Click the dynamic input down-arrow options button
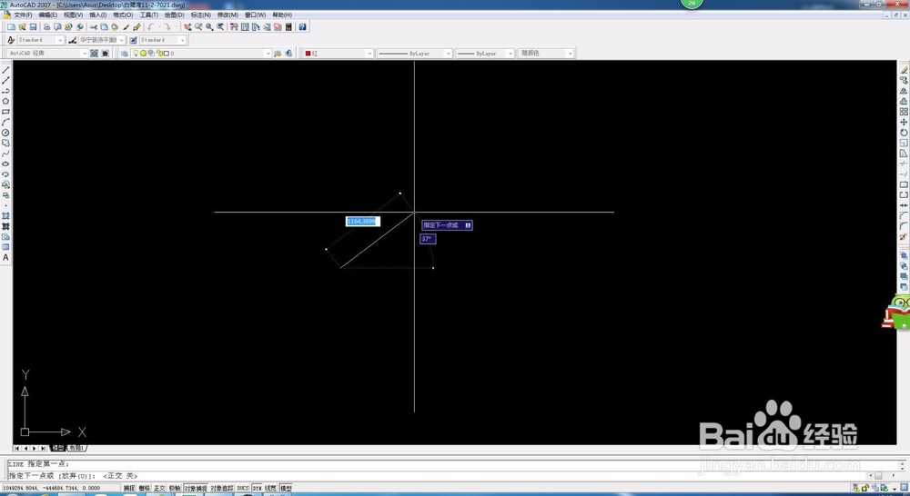The height and width of the screenshot is (496, 910). tap(468, 225)
